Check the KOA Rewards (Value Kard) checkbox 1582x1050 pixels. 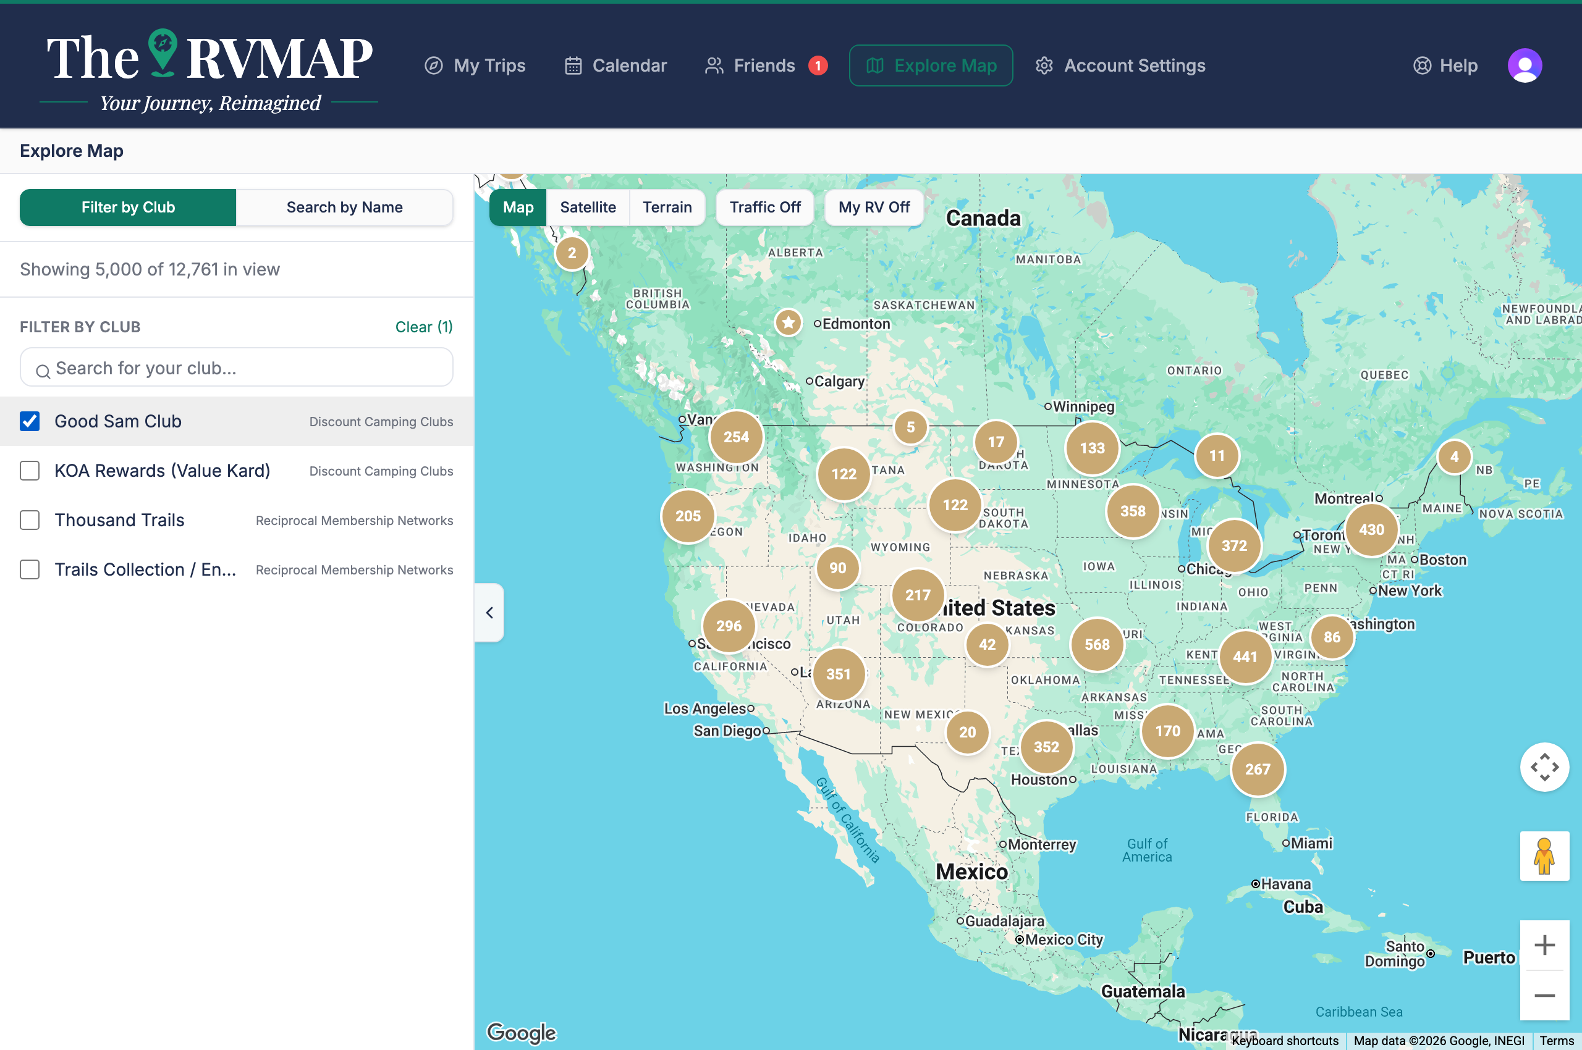click(x=30, y=471)
